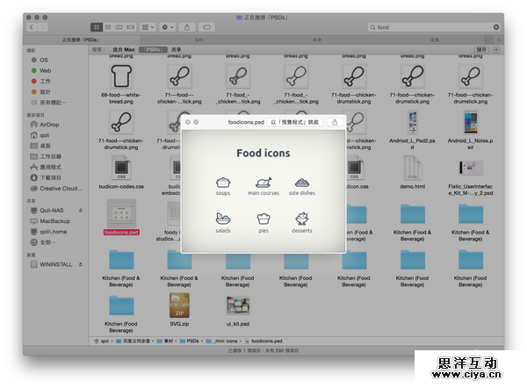Select the 這台 Mac search scope
This screenshot has height=388, width=527.
124,50
